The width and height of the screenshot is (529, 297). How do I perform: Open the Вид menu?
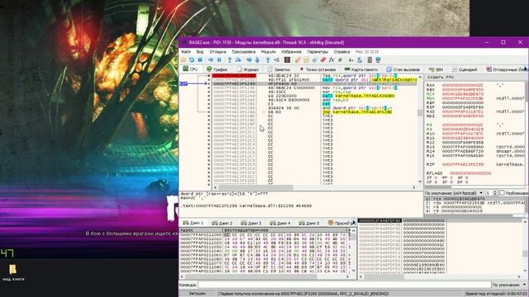point(200,52)
